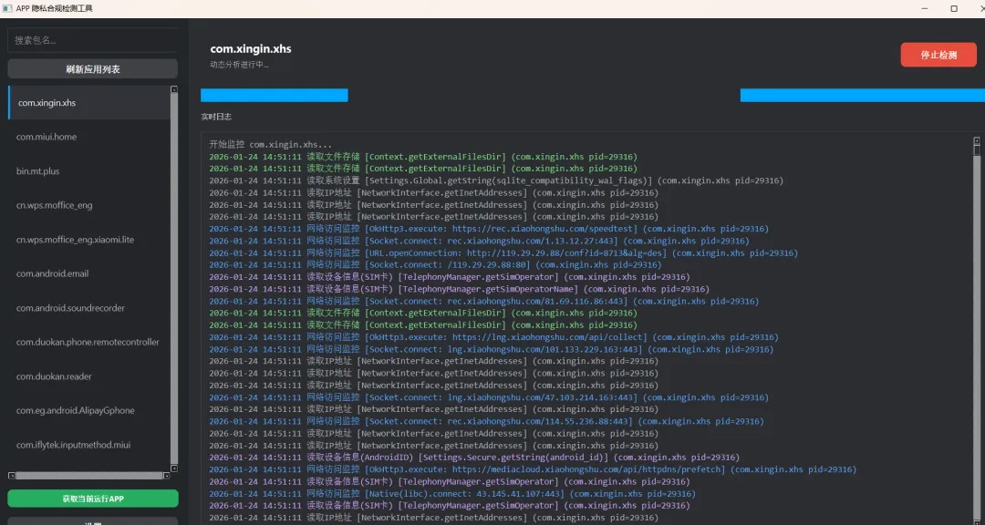Click the Socket.connect /119.29.29.88:80 log line
Viewport: 985px width, 525px height.
pos(435,265)
